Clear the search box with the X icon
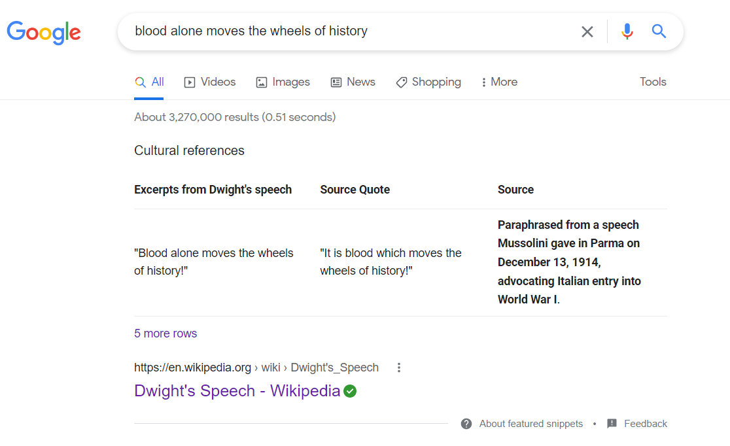This screenshot has width=730, height=446. coord(587,31)
